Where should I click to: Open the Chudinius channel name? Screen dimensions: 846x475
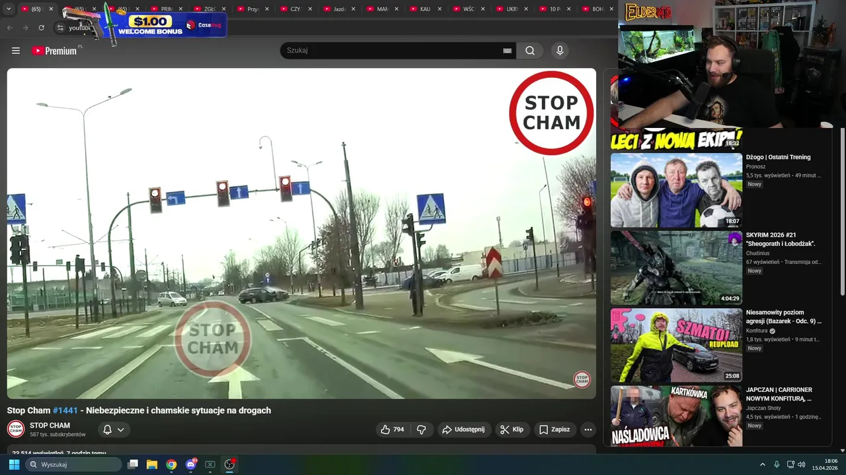[x=757, y=253]
